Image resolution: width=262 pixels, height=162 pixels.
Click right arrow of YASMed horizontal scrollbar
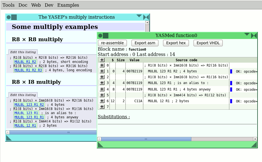coord(255,139)
